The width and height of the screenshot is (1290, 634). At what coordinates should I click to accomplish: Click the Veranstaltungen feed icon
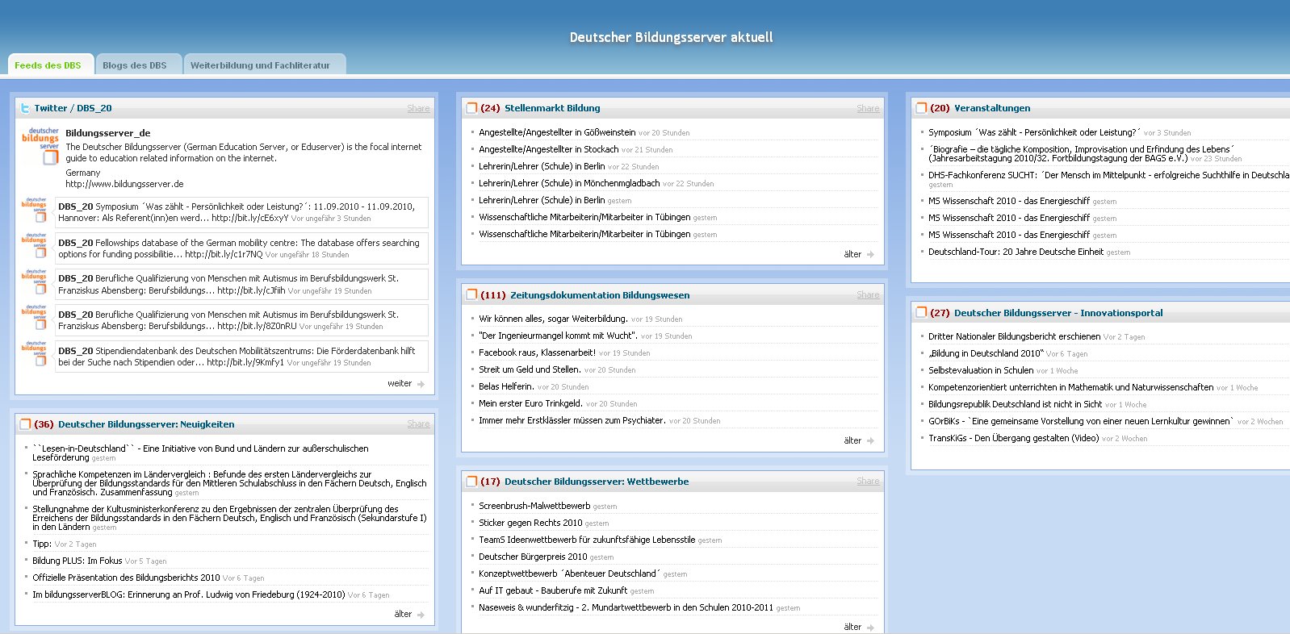click(921, 108)
